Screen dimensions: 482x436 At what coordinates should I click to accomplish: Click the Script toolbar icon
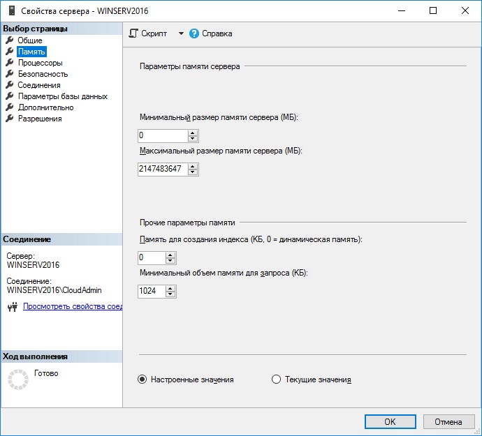pos(134,33)
